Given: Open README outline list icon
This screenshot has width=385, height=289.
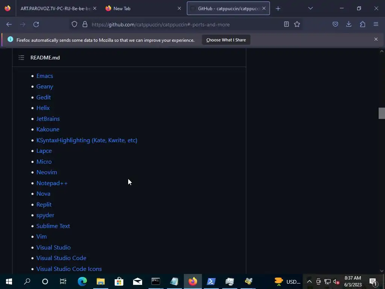Looking at the screenshot, I should point(21,58).
